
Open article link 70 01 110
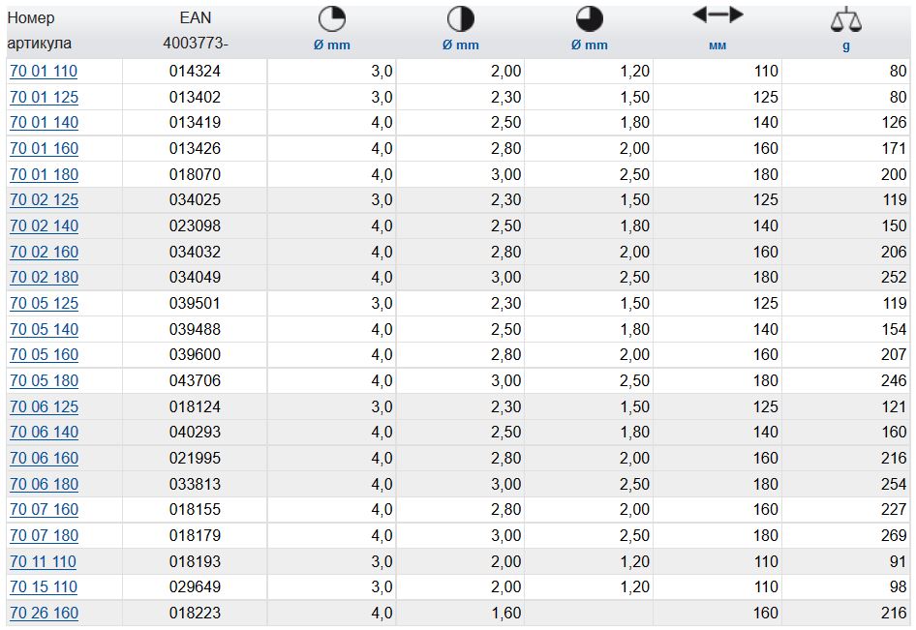click(x=44, y=72)
